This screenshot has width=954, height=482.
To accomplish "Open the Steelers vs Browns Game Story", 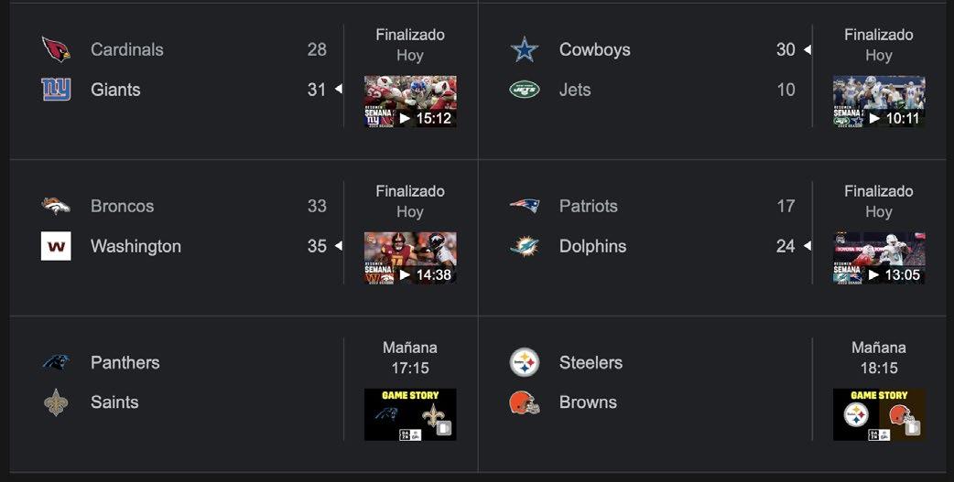I will tap(879, 414).
